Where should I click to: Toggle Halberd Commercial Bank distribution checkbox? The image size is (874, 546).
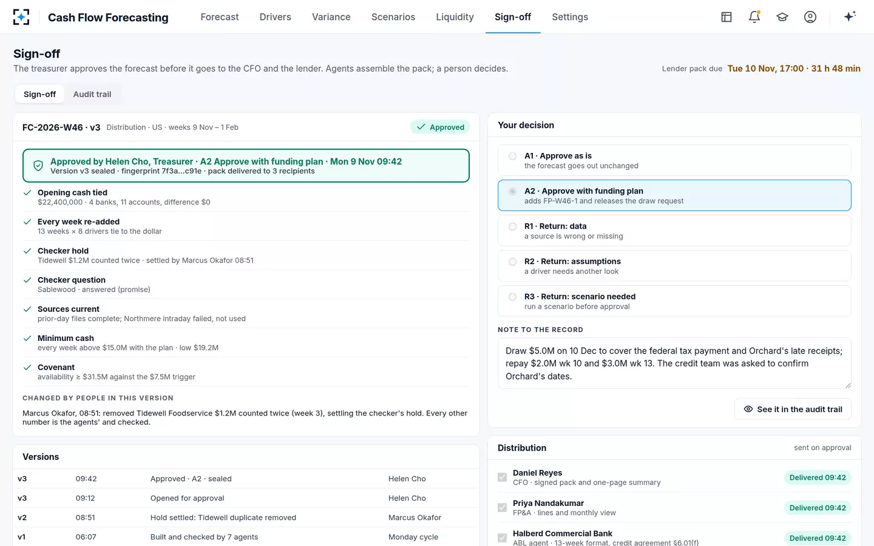(502, 538)
